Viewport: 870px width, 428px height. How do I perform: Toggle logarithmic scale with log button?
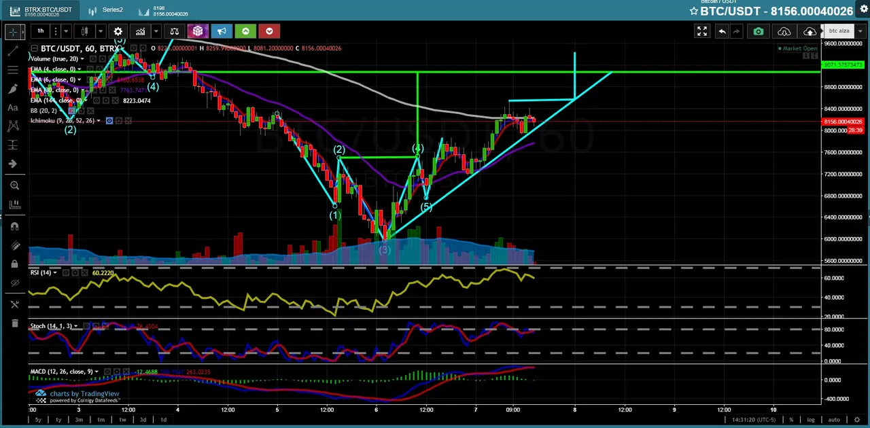[x=811, y=419]
